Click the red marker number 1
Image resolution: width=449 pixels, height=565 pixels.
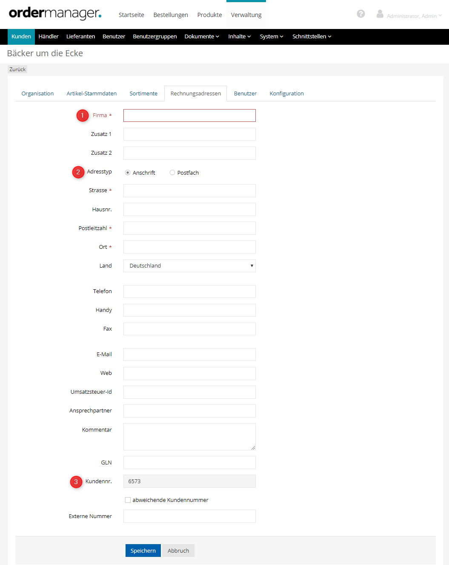[x=83, y=115]
